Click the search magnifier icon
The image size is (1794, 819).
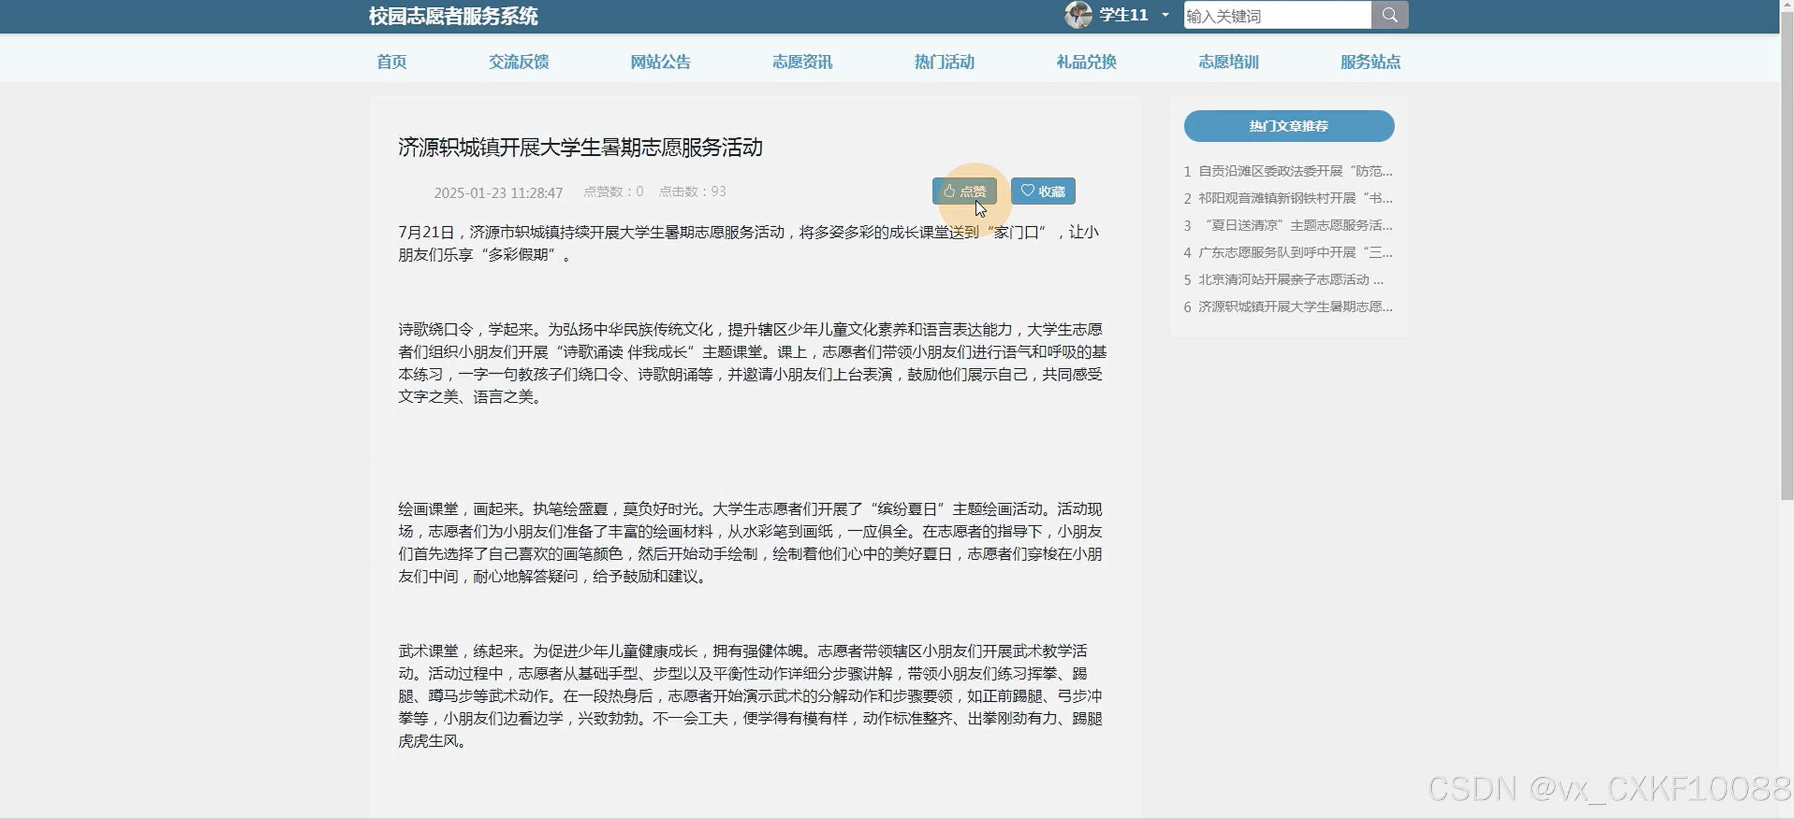(x=1389, y=14)
